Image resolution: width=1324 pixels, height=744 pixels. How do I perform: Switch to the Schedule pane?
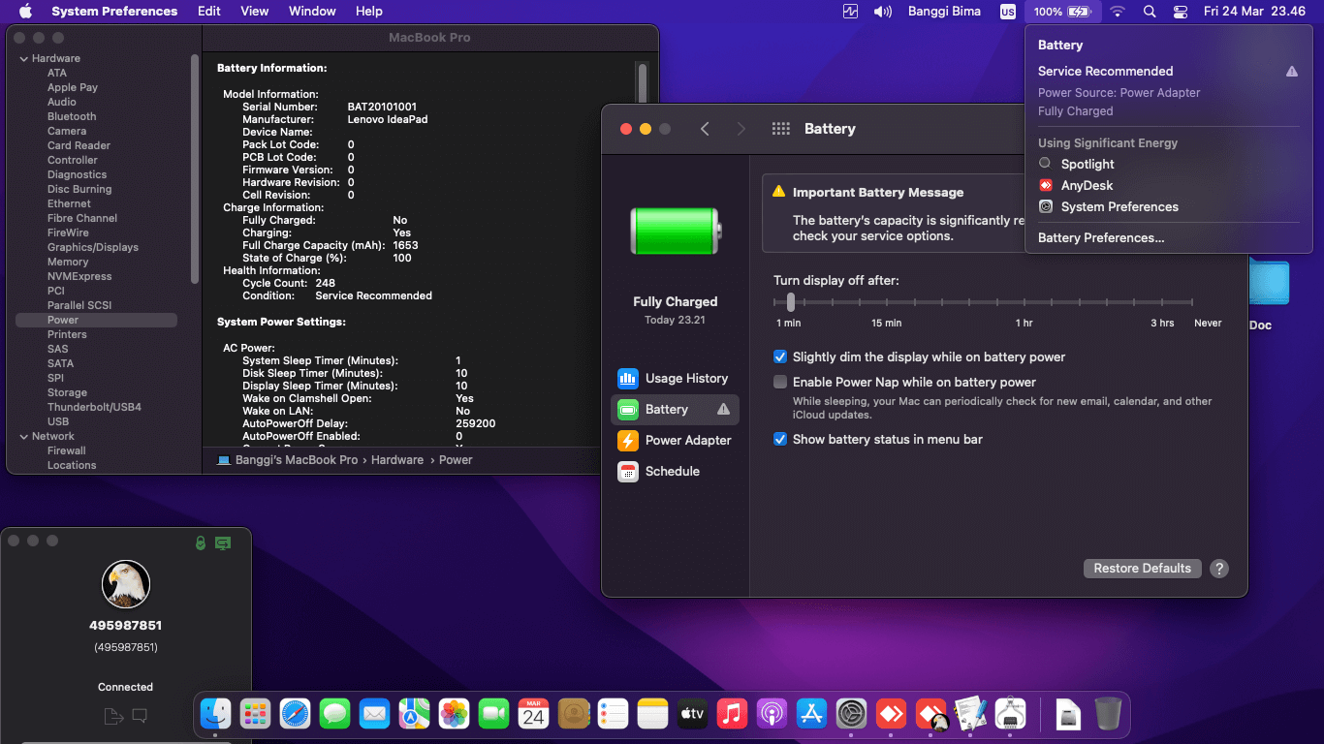(675, 472)
